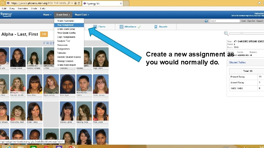
Task: Click the blue help question mark icon
Action: pos(206,21)
